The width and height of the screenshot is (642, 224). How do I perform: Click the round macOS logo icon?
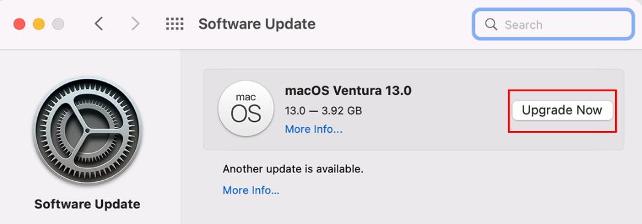pos(245,109)
